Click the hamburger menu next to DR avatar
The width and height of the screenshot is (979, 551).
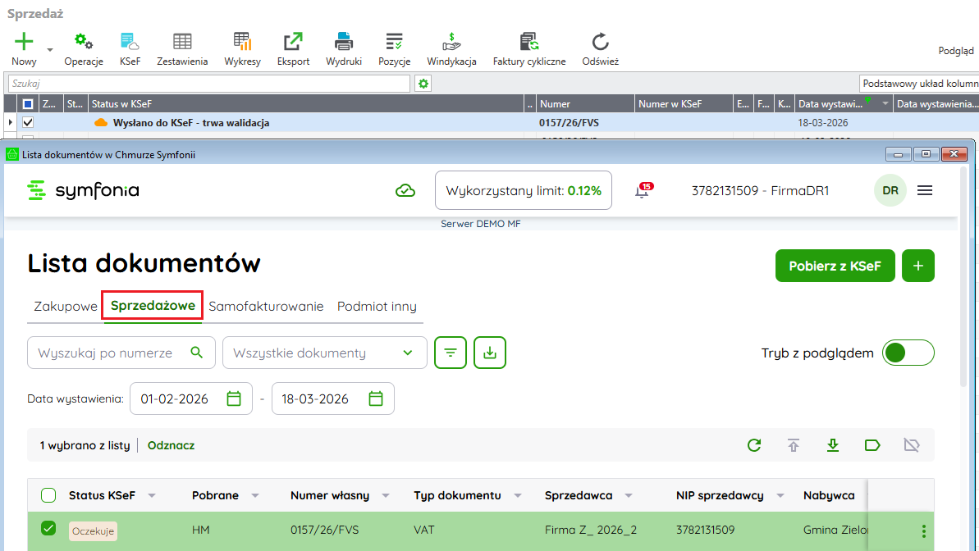[925, 190]
